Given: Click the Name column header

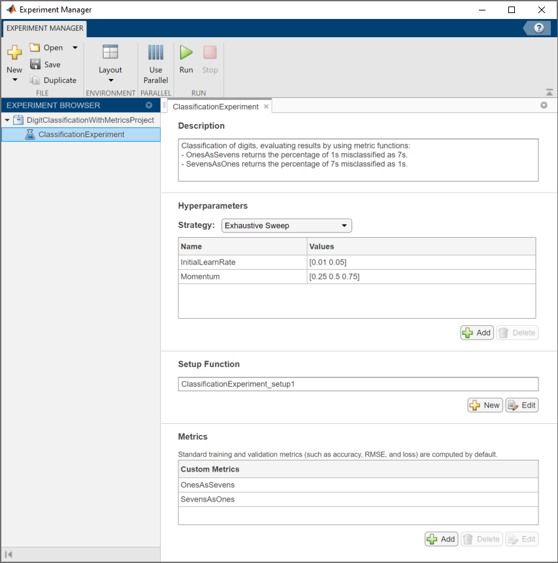Looking at the screenshot, I should [242, 246].
